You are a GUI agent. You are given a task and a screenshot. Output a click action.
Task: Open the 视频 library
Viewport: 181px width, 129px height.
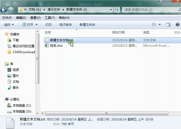tap(16, 70)
